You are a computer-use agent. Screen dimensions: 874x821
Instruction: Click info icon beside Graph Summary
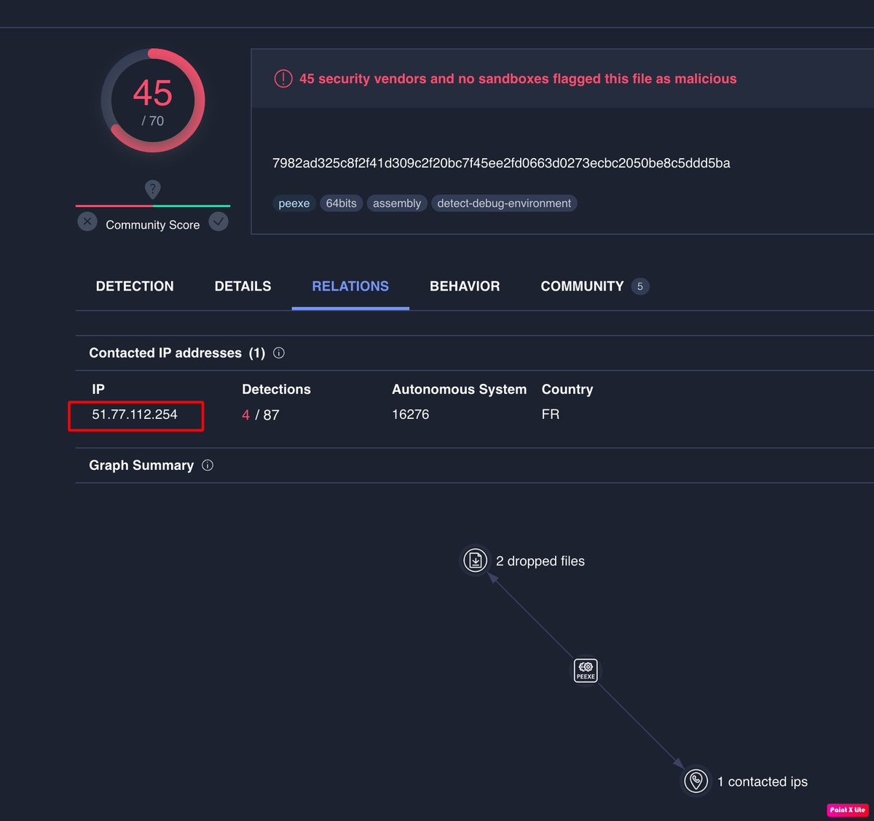click(x=208, y=465)
